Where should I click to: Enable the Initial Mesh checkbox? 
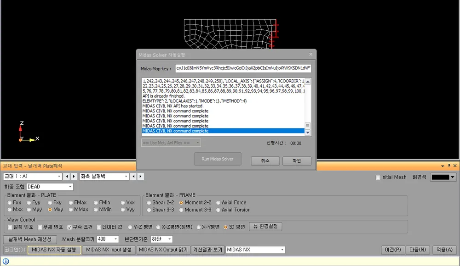click(378, 177)
